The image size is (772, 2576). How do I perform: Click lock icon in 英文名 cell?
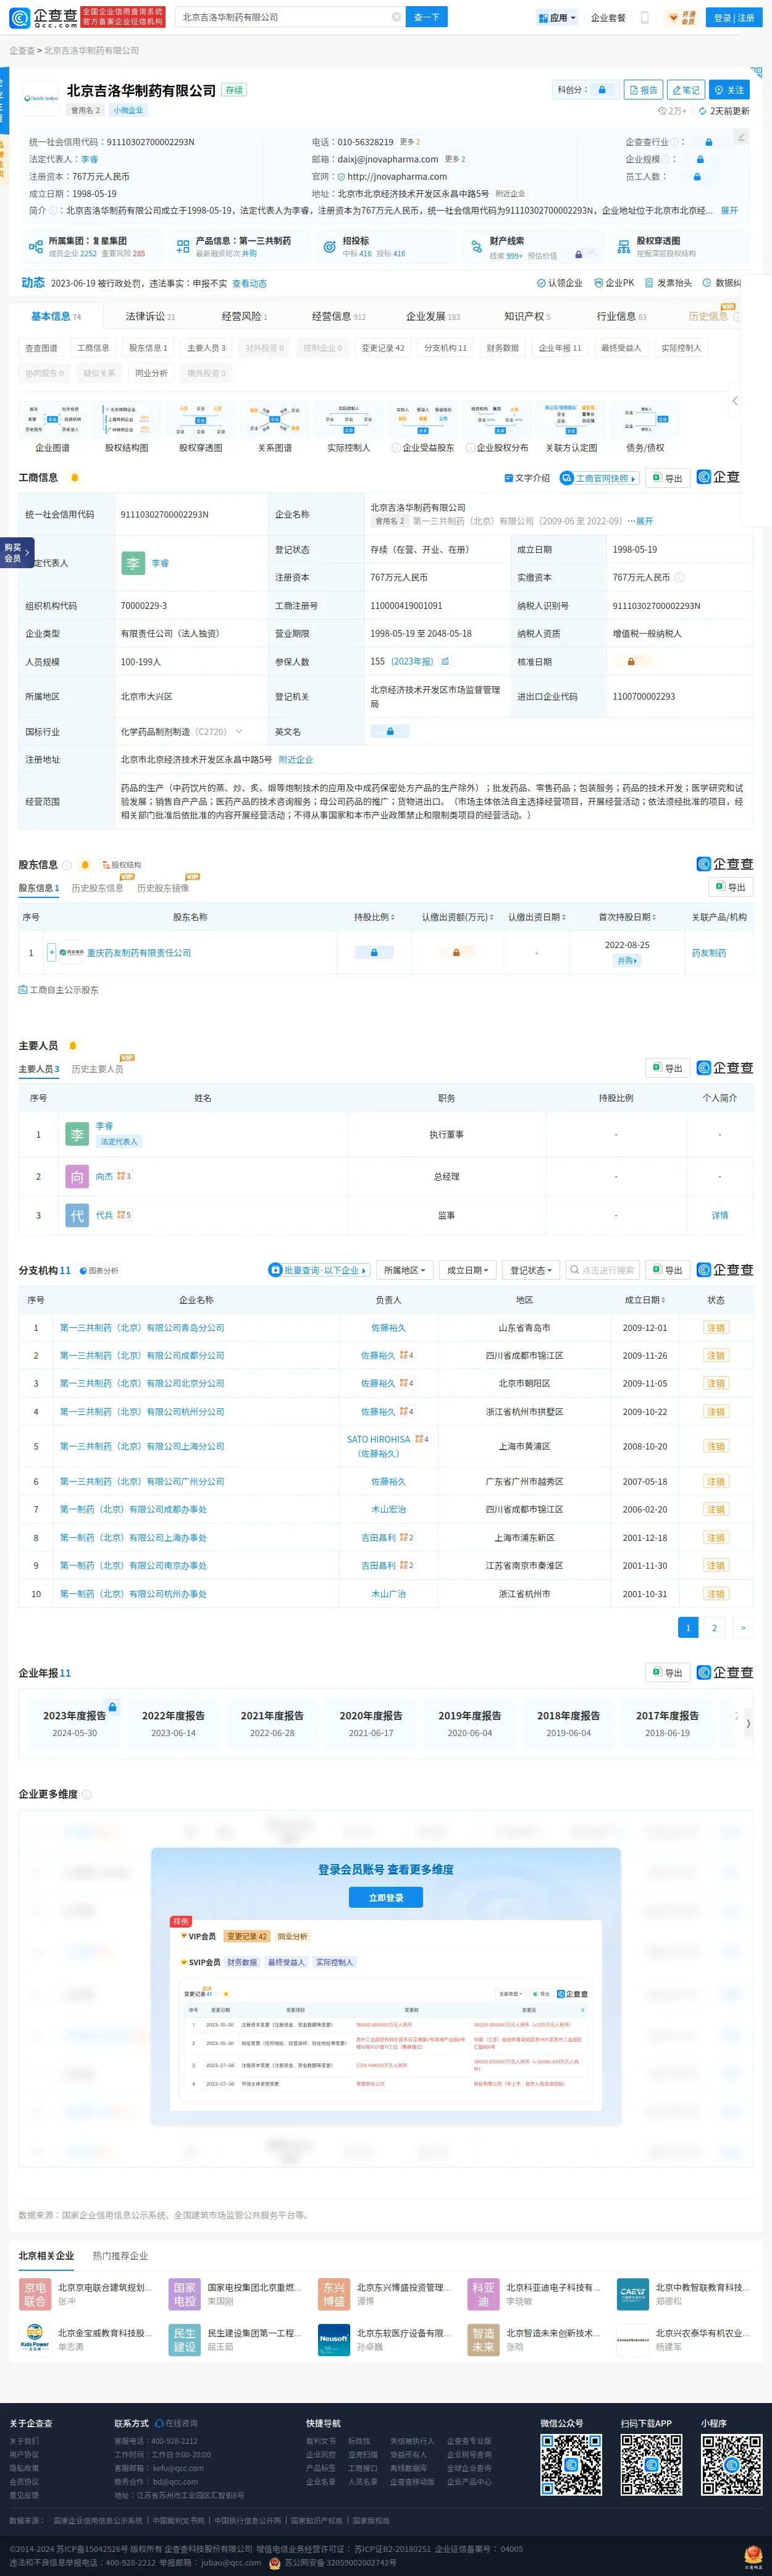390,731
